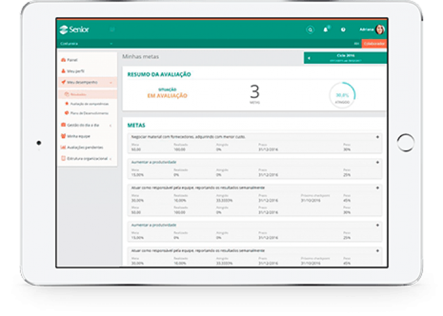Image resolution: width=443 pixels, height=316 pixels.
Task: Click the Avaliações pendentes chart icon
Action: click(63, 147)
